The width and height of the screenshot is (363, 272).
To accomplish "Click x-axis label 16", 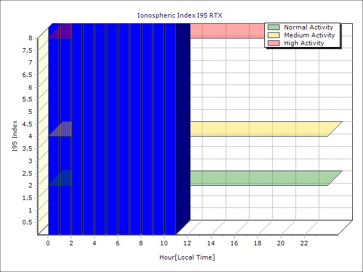I will tap(234, 243).
